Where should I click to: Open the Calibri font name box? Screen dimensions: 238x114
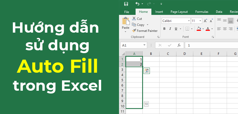point(176,21)
